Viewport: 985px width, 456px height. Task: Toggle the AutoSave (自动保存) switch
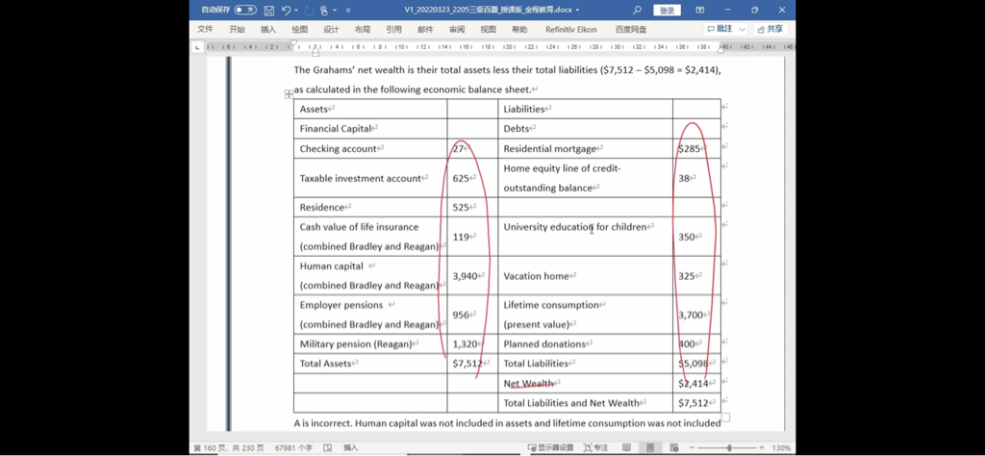245,10
